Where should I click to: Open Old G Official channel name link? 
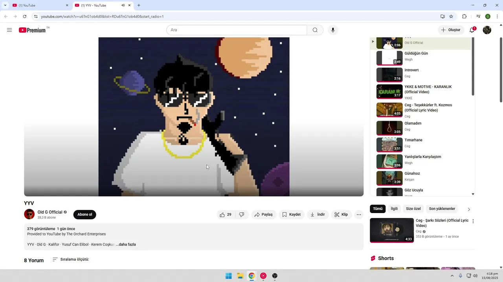pyautogui.click(x=50, y=212)
